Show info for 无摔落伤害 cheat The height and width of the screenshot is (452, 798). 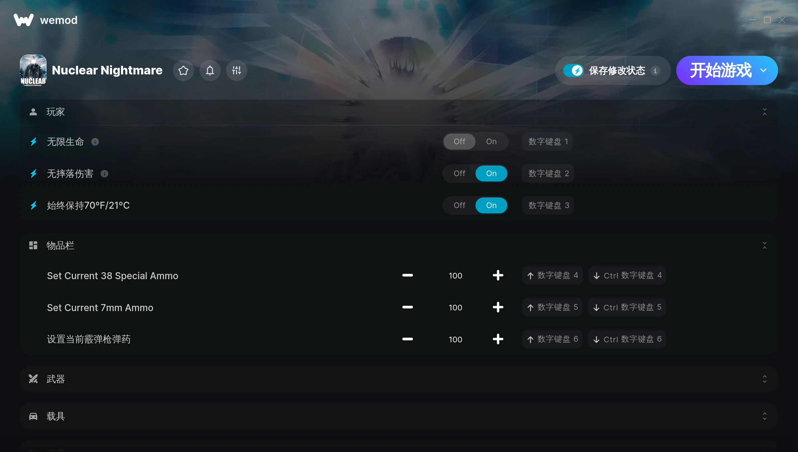coord(104,174)
